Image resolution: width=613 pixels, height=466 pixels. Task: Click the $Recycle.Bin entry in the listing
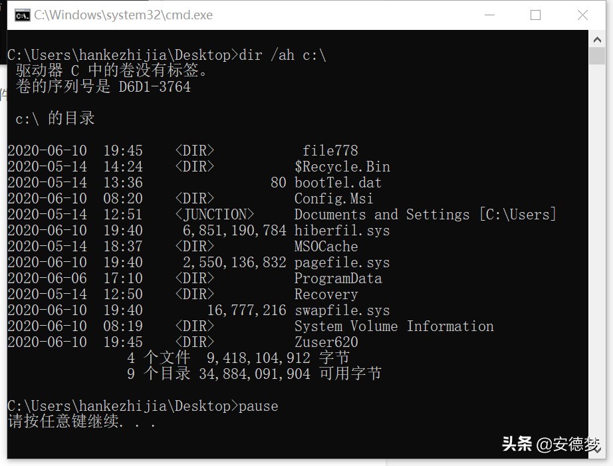click(x=342, y=167)
